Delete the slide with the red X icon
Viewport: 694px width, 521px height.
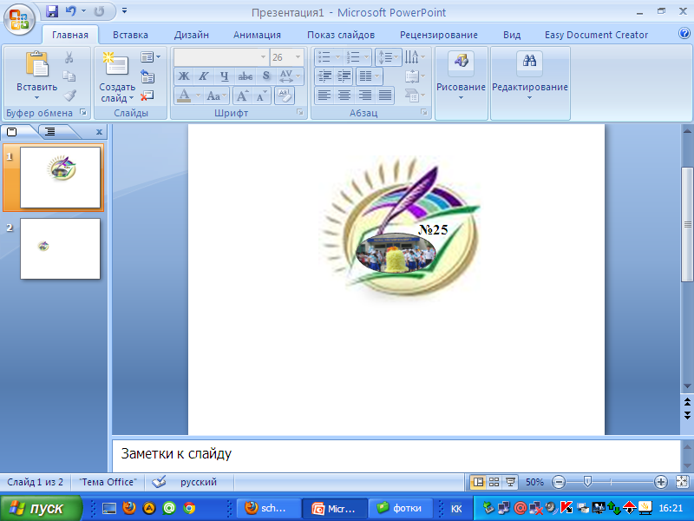point(147,96)
